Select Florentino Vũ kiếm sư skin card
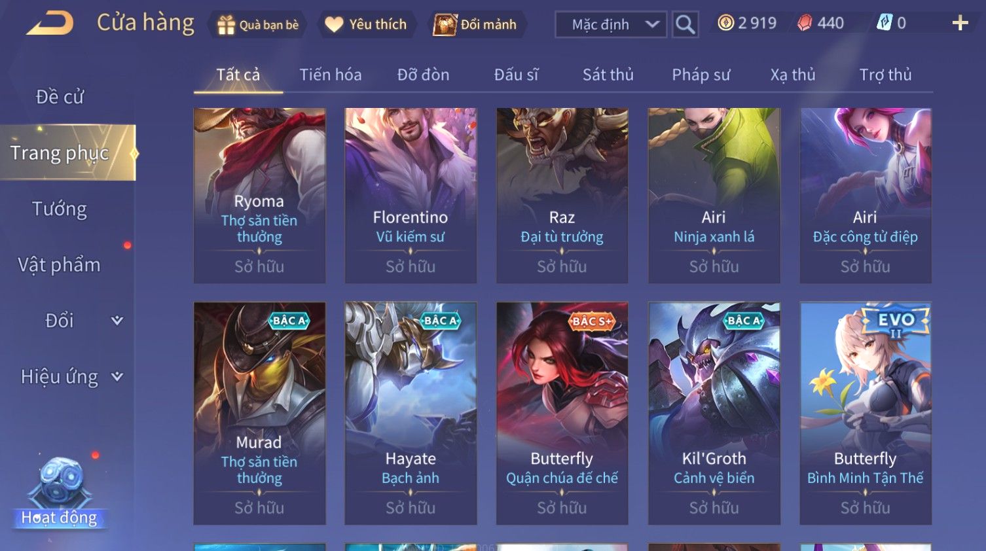The width and height of the screenshot is (986, 551). pos(411,196)
